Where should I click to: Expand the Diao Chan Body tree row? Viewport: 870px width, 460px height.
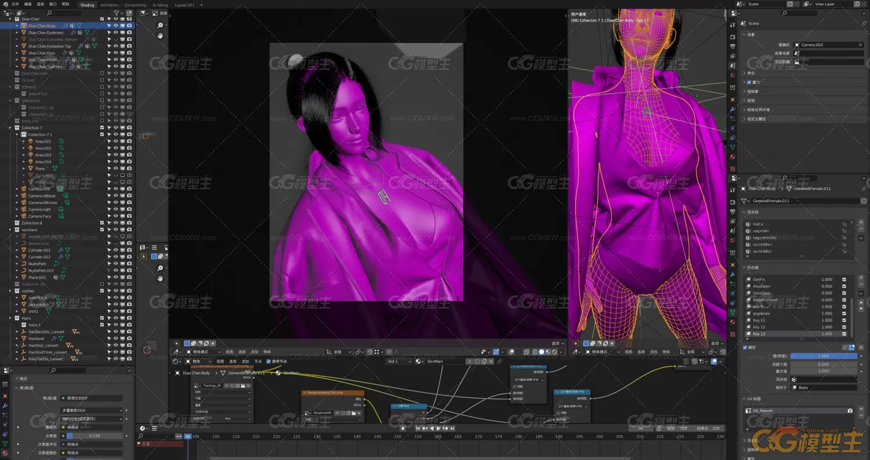click(17, 25)
